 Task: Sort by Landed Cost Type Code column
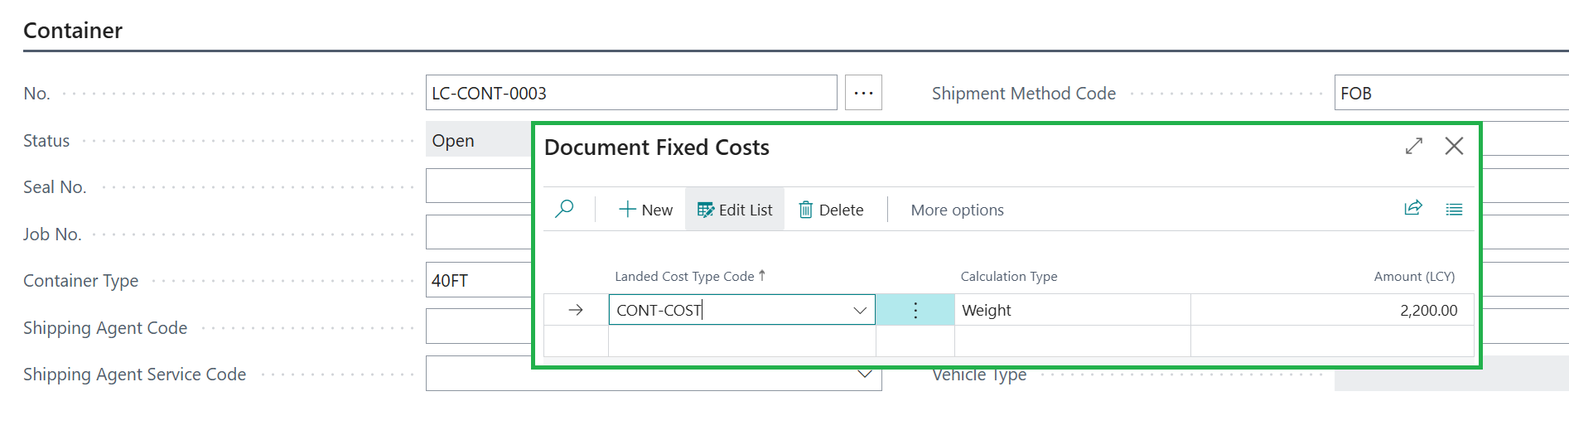point(684,276)
